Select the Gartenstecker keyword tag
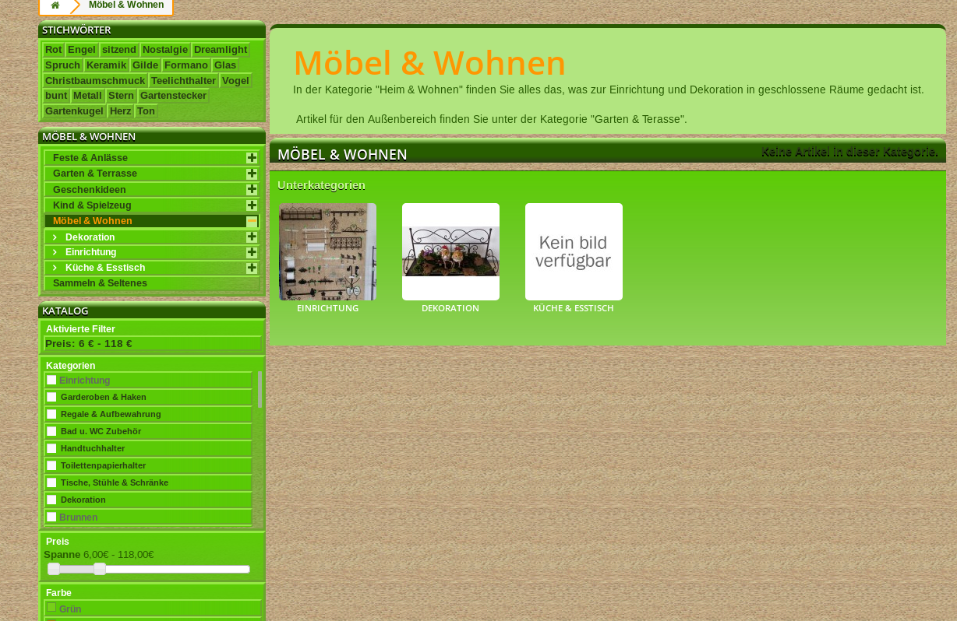The width and height of the screenshot is (957, 621). pos(173,96)
